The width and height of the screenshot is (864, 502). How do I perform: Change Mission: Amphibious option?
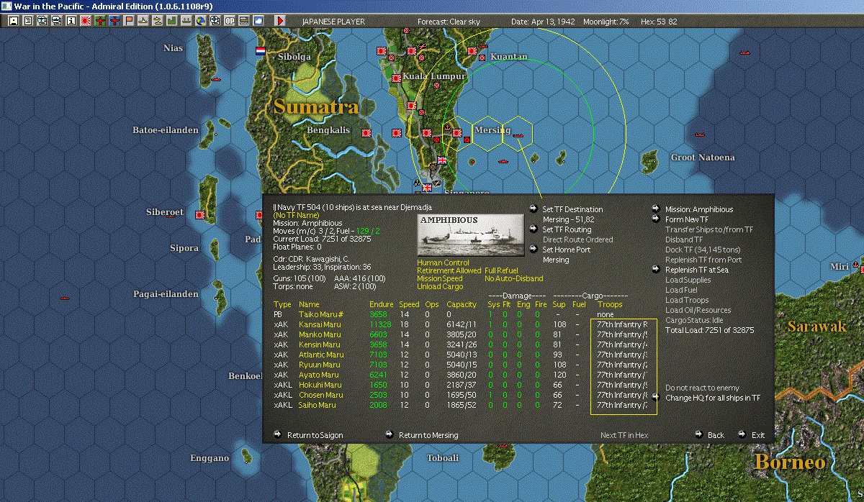(699, 209)
